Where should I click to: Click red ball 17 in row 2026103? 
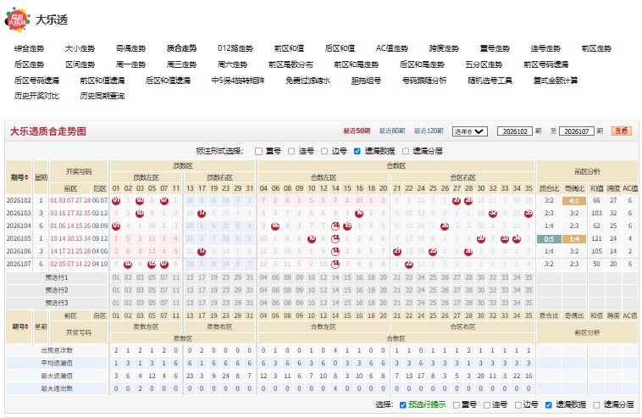202,214
